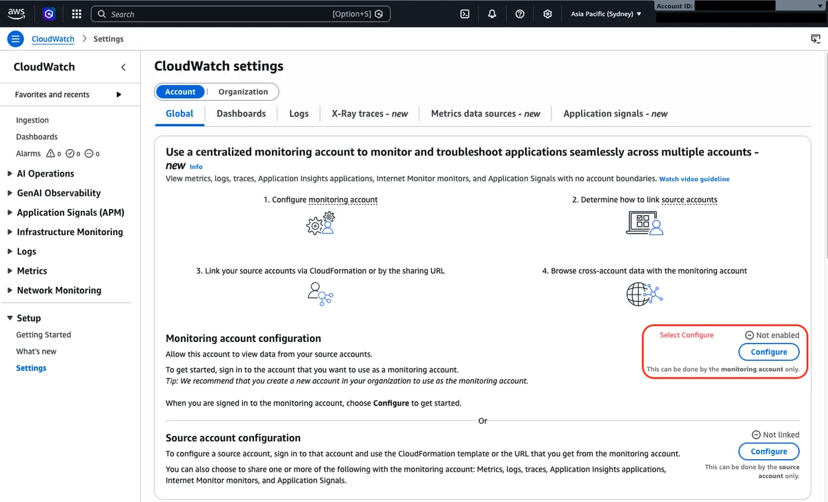This screenshot has height=502, width=828.
Task: Switch to the Organization toggle
Action: (243, 92)
